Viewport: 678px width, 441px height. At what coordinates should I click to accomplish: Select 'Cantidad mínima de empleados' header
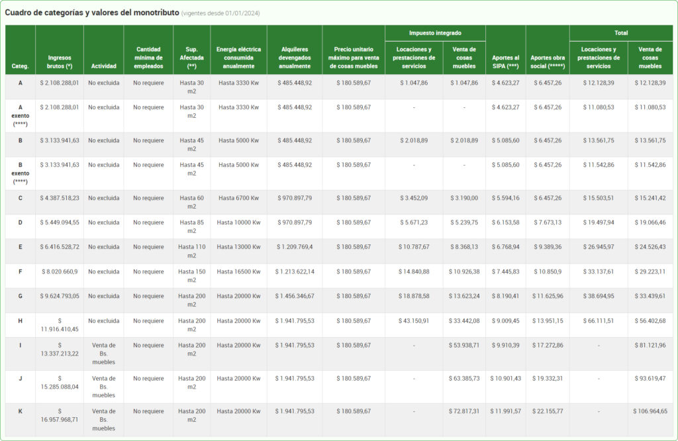pyautogui.click(x=148, y=58)
